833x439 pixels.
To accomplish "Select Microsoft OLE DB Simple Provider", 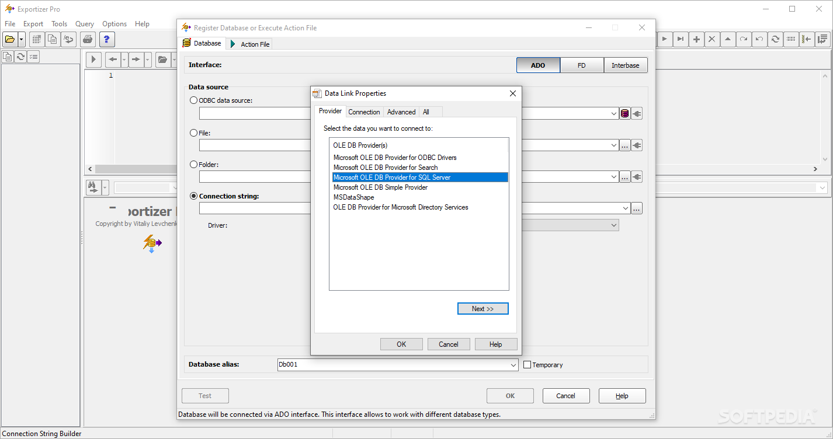I will pos(380,187).
